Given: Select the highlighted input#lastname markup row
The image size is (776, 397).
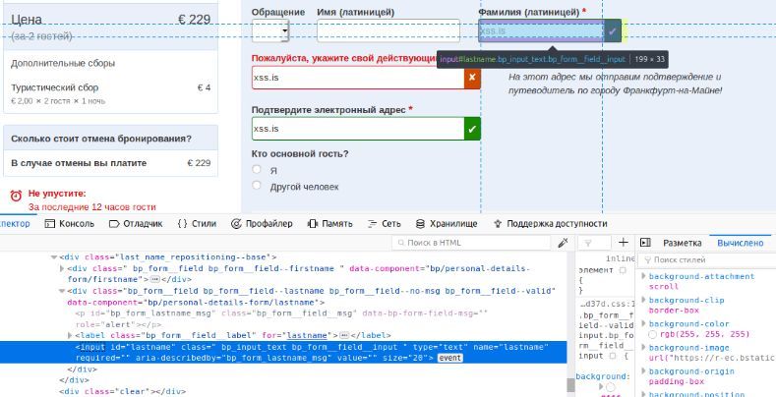Looking at the screenshot, I should point(283,353).
